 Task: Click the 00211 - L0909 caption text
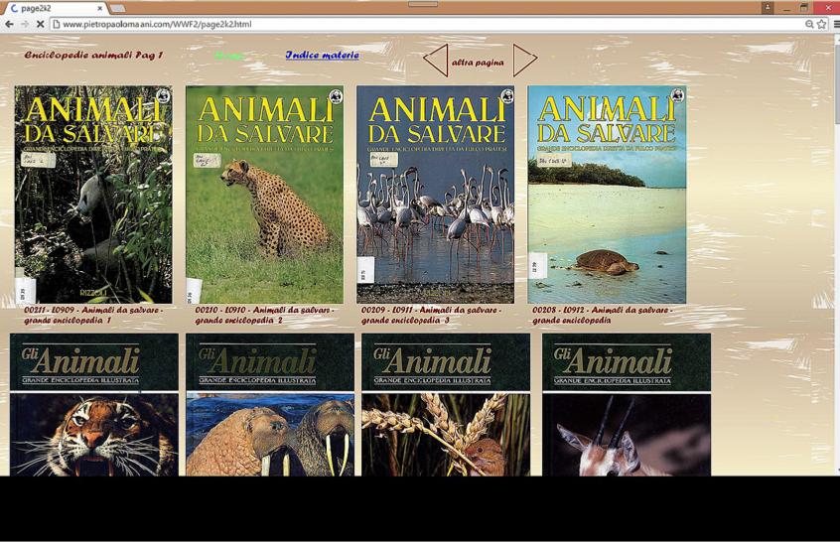coord(93,315)
